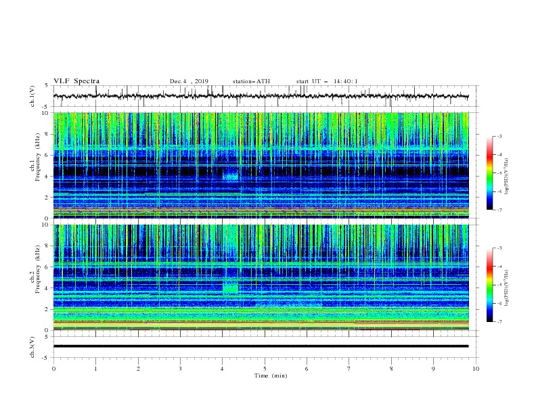Click the 'log(PSD)(V²/Hz)' label beside ch.2 colorbar

tap(506, 288)
